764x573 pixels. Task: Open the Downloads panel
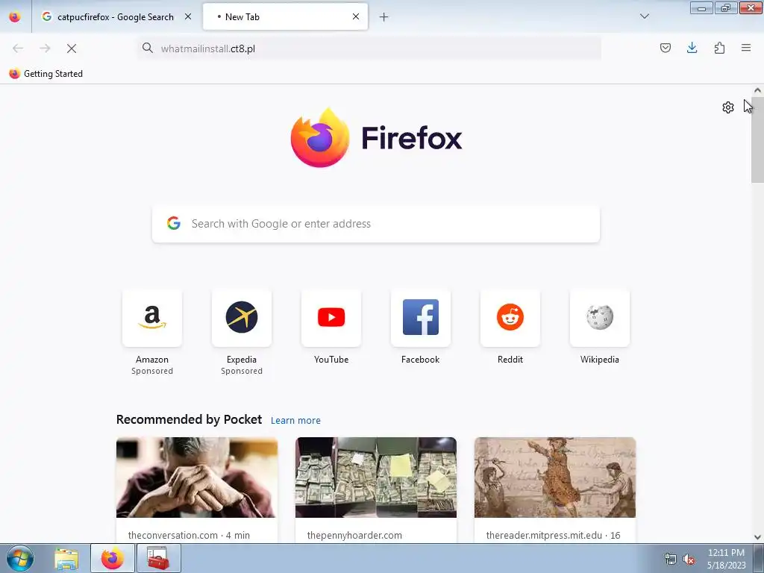click(x=692, y=48)
